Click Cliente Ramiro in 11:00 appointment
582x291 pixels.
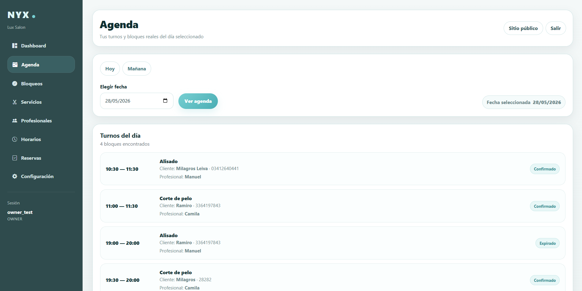pos(176,205)
